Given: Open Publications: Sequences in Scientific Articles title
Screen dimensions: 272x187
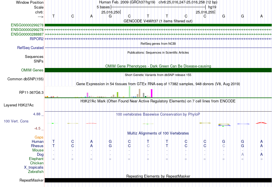Looking at the screenshot, I should pyautogui.click(x=158, y=52).
